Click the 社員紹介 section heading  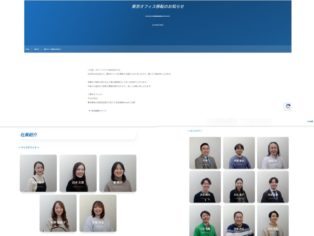29,135
